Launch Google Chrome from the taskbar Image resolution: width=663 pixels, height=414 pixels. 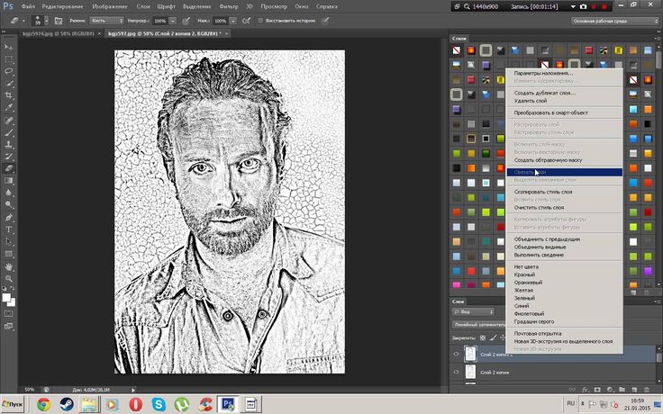pyautogui.click(x=43, y=404)
